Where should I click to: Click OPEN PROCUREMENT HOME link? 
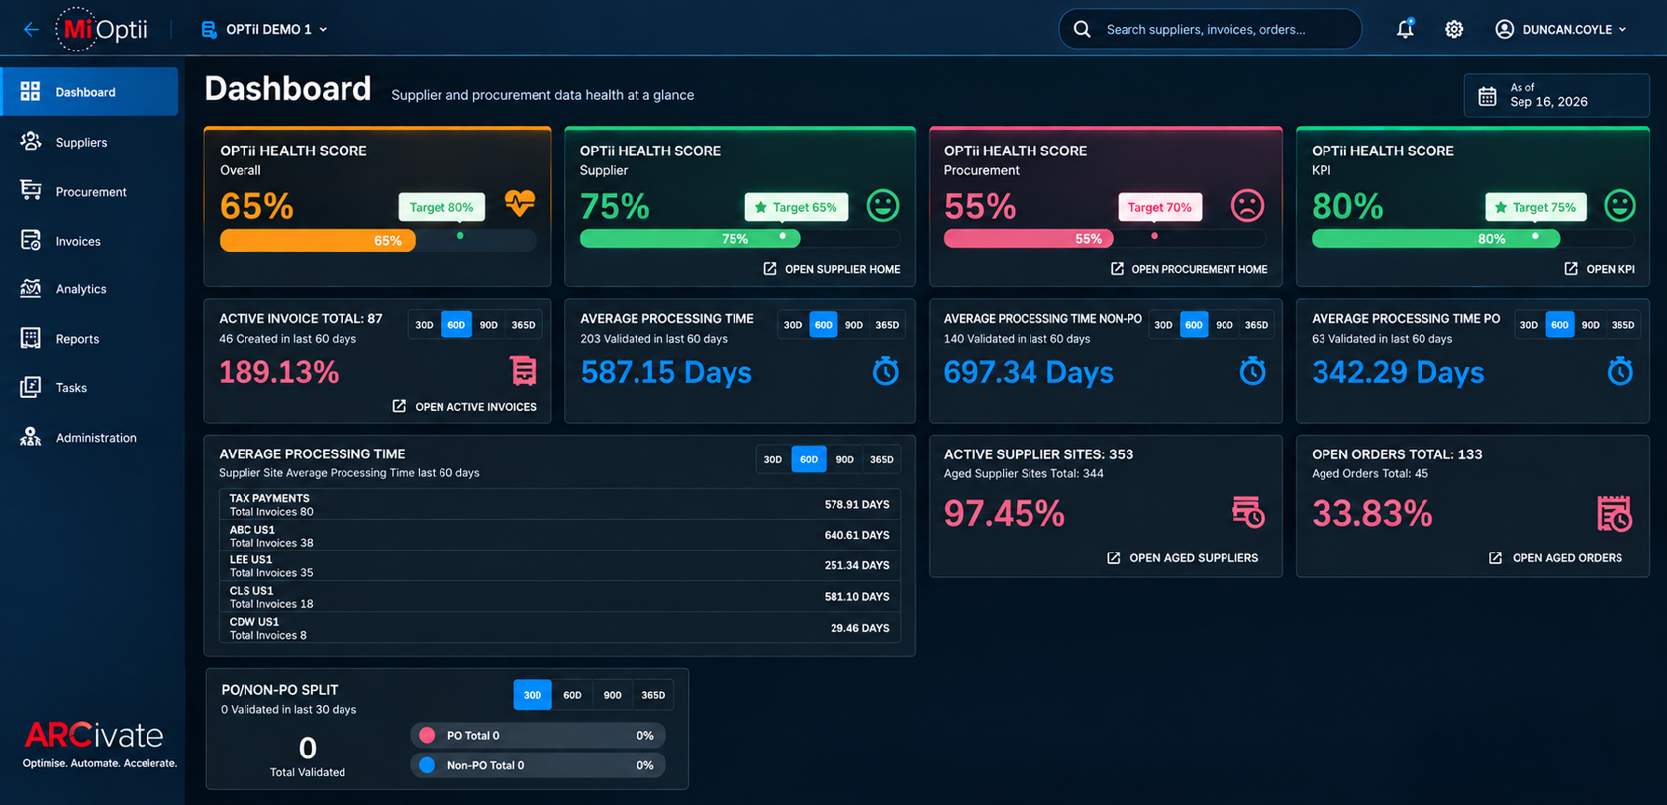click(1188, 269)
